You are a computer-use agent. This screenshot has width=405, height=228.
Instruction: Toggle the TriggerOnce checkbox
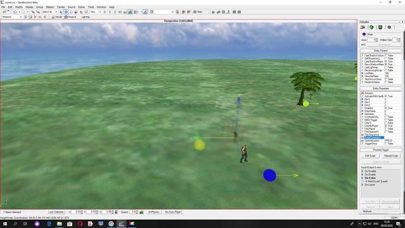pos(386,144)
